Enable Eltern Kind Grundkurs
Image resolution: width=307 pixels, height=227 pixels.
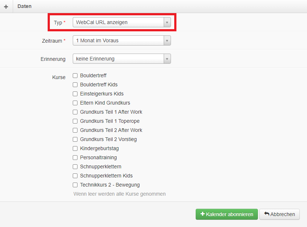point(75,103)
